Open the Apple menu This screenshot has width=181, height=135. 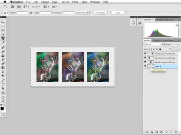coord(5,2)
